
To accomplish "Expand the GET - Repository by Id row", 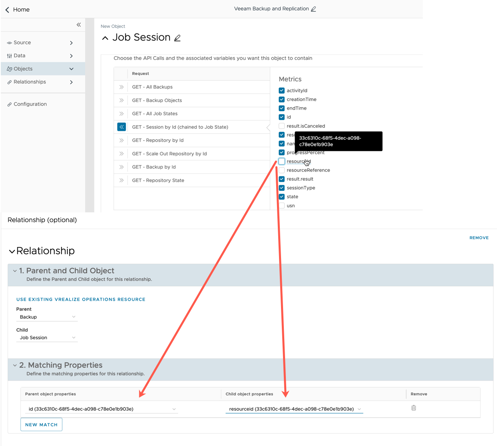I will [121, 141].
